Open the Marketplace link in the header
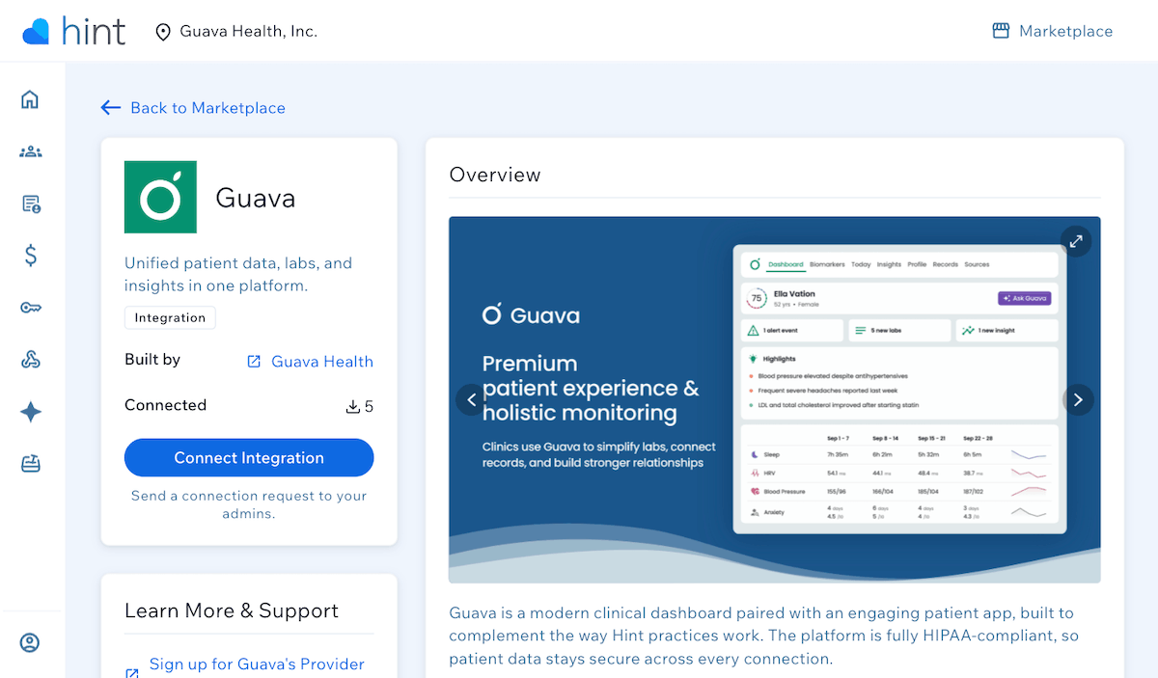The width and height of the screenshot is (1158, 678). 1052,31
